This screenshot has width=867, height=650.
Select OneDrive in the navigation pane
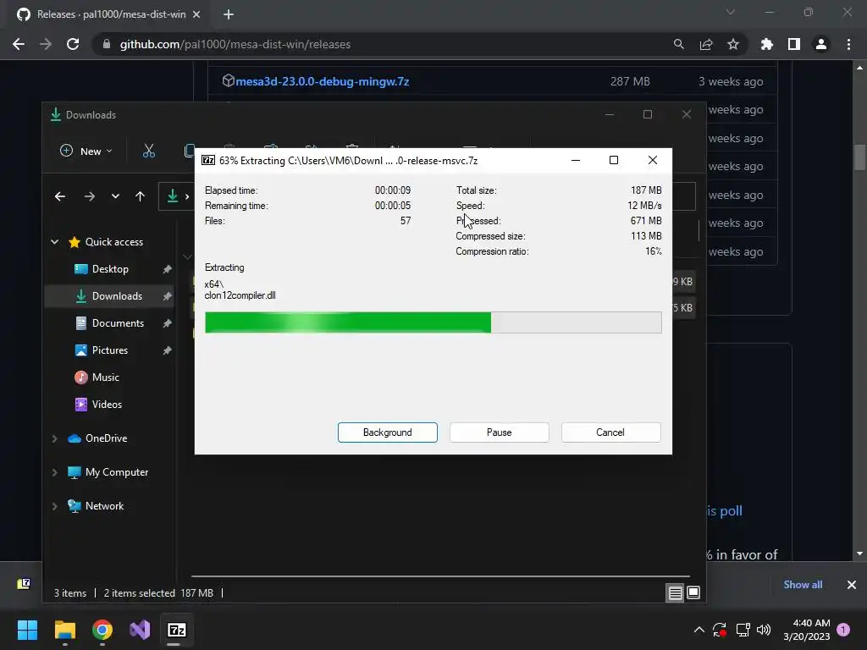pos(106,438)
